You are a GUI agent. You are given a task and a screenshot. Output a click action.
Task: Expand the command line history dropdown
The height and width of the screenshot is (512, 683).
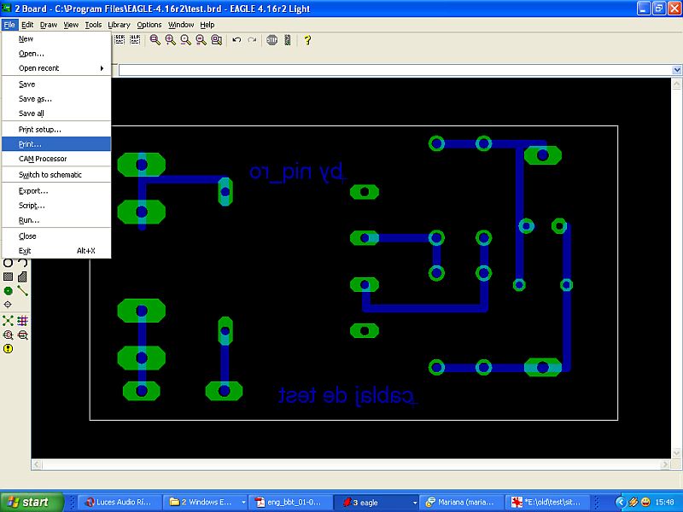(677, 70)
